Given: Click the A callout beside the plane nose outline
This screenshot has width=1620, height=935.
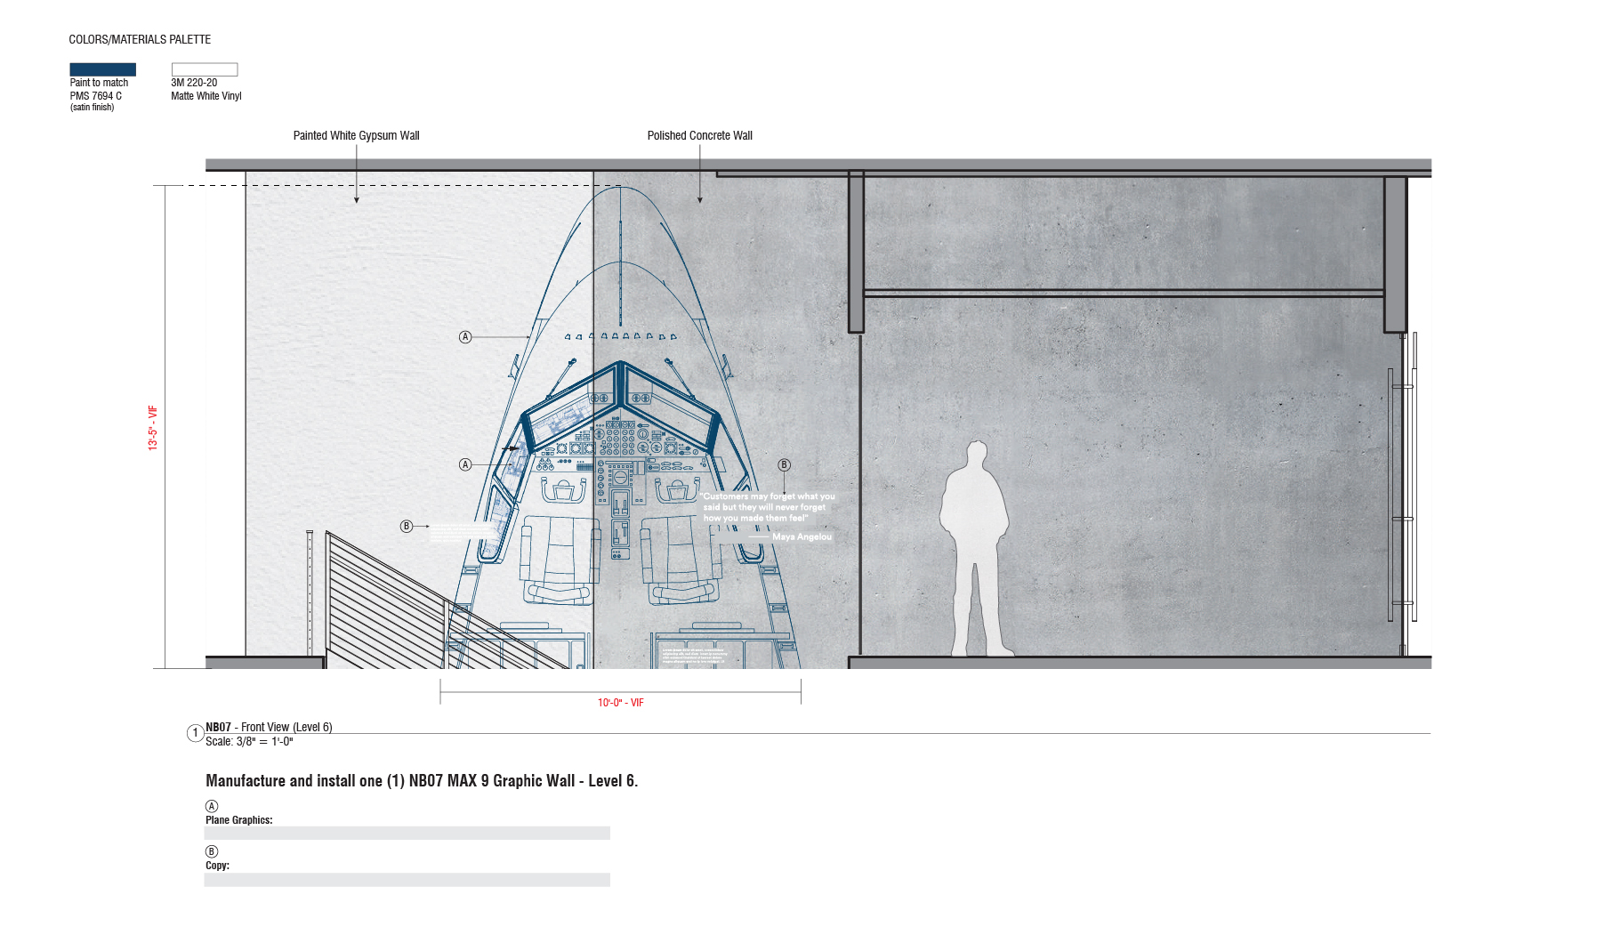Looking at the screenshot, I should coord(465,337).
